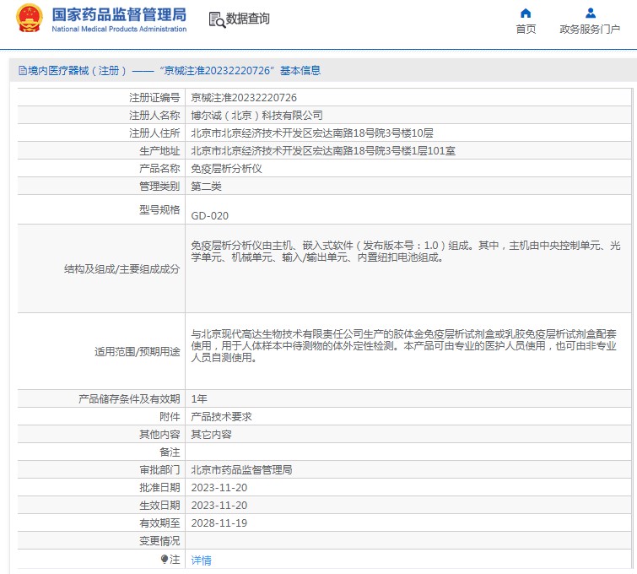The image size is (637, 574).
Task: Click 国家药品监督管理局 site title
Action: pyautogui.click(x=119, y=14)
